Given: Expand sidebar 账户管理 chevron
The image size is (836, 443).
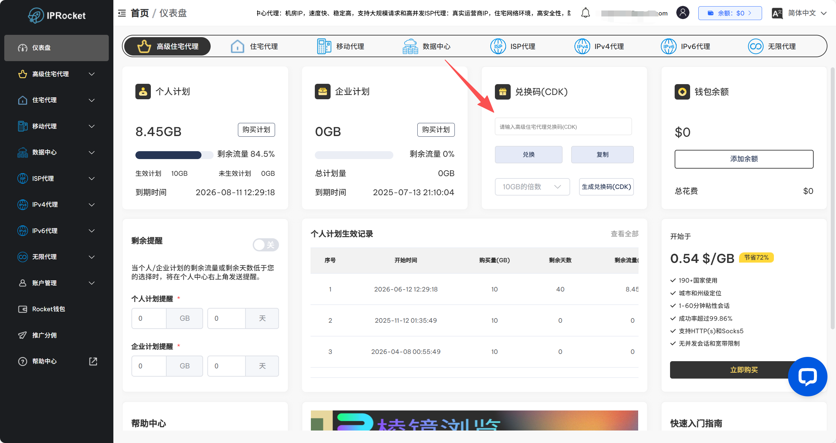Looking at the screenshot, I should (x=92, y=283).
